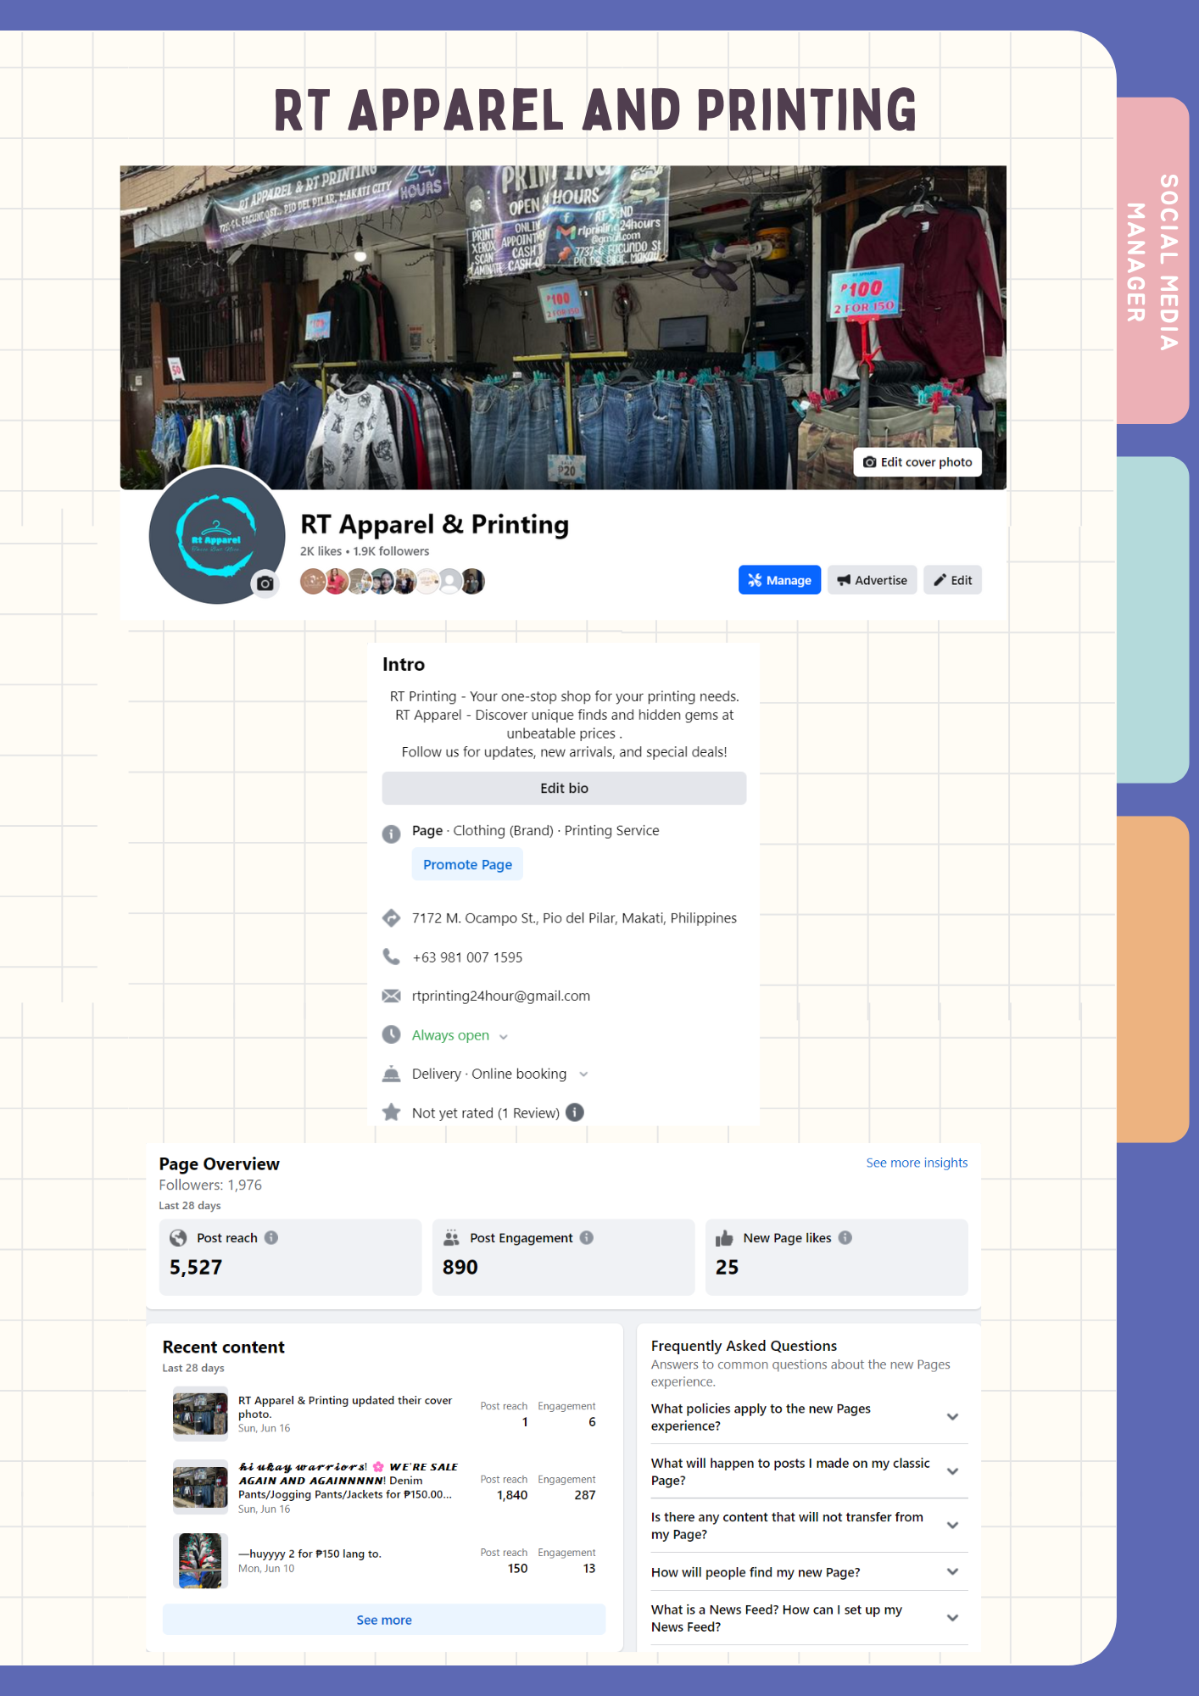1199x1696 pixels.
Task: Click the Promote Page button
Action: coord(467,864)
